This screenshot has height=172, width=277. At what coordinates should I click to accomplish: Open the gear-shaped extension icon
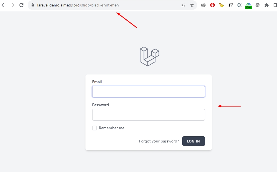coord(203,5)
